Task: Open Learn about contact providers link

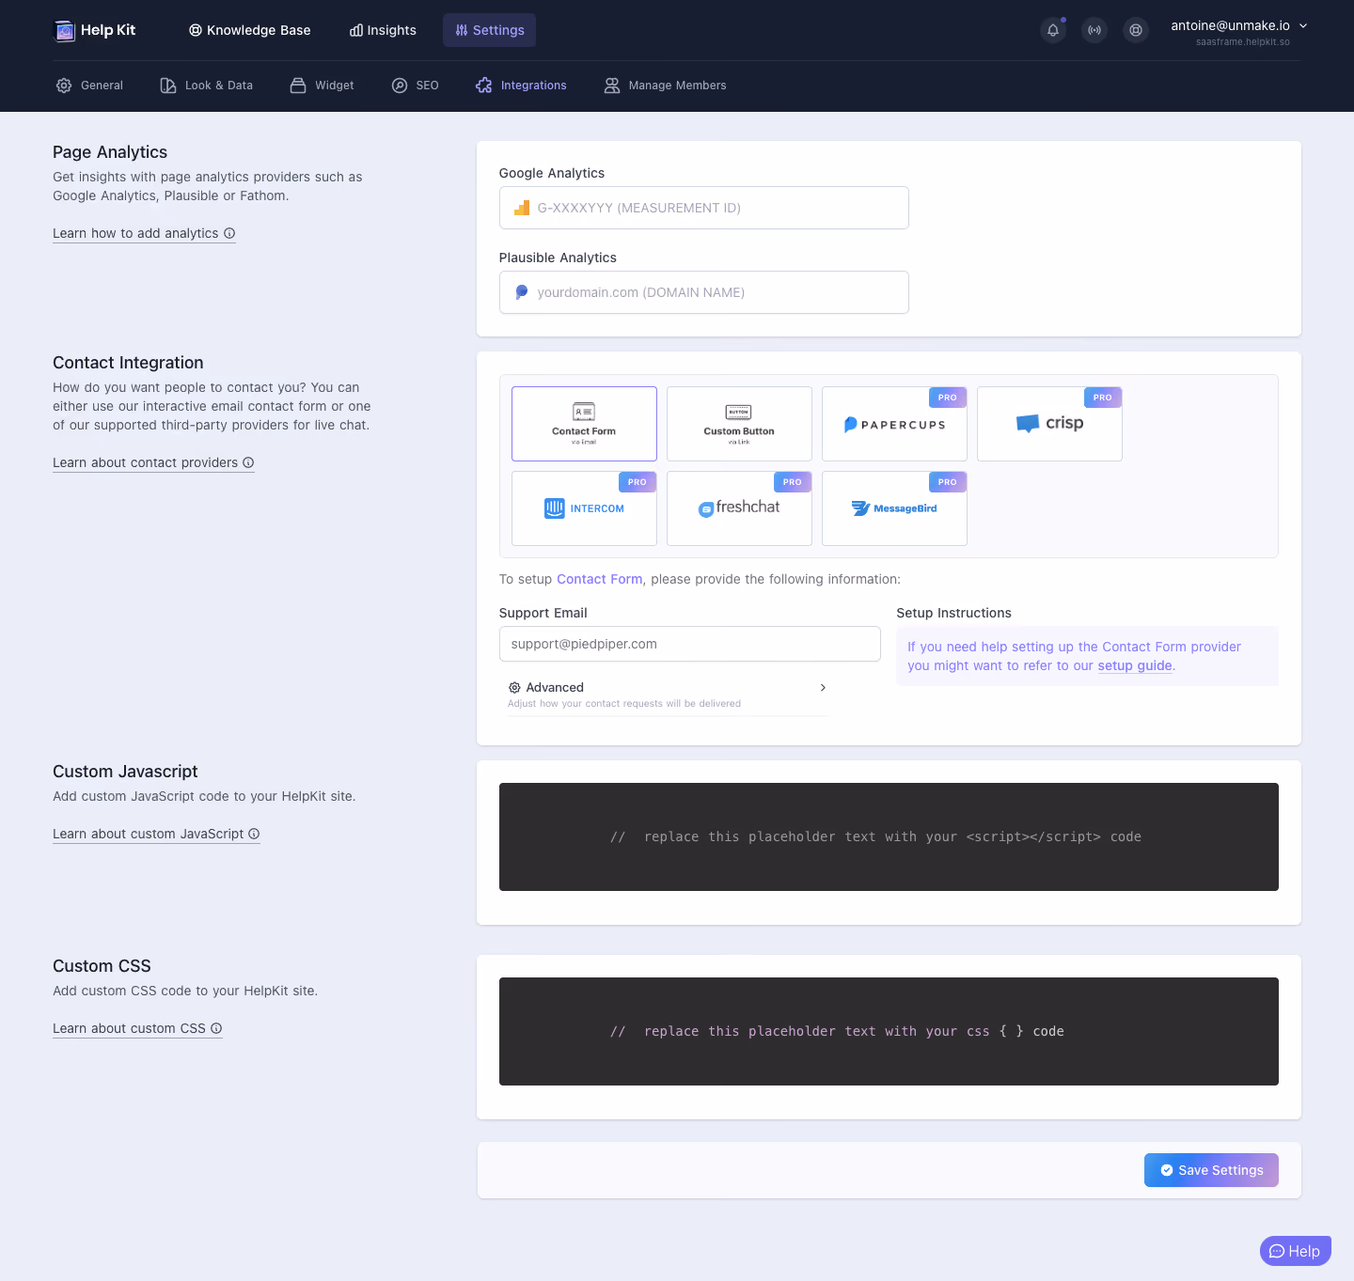Action: 153,462
